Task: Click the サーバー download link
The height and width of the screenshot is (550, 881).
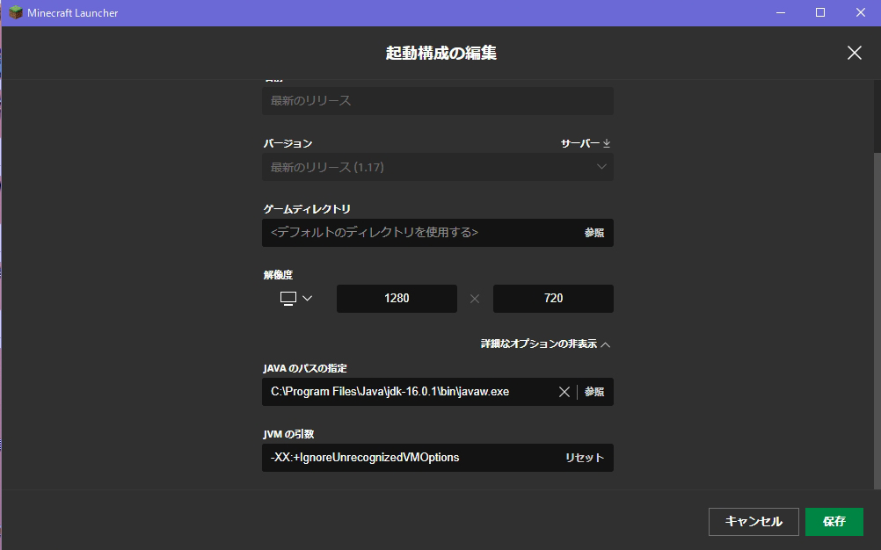Action: coord(586,144)
